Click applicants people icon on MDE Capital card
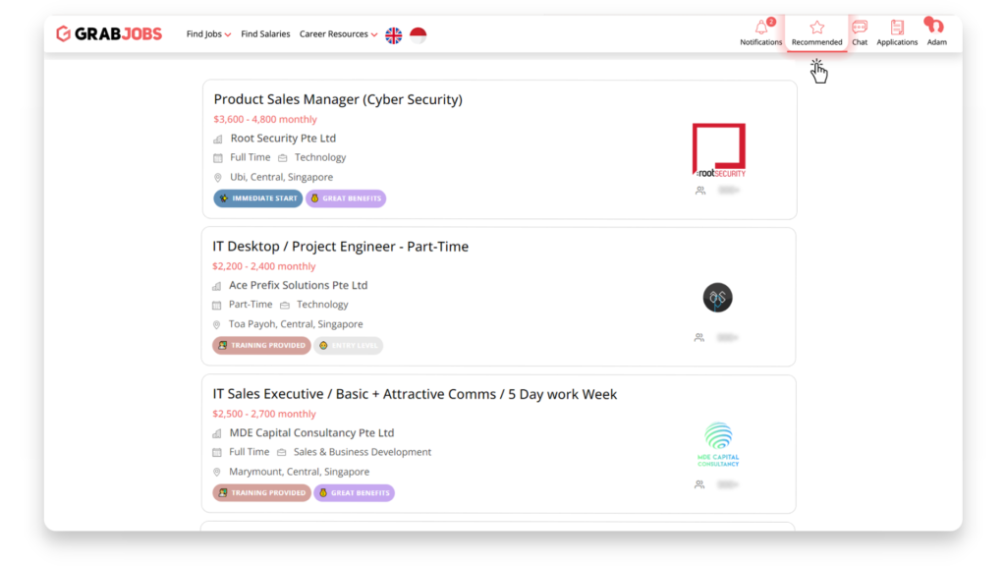 699,484
